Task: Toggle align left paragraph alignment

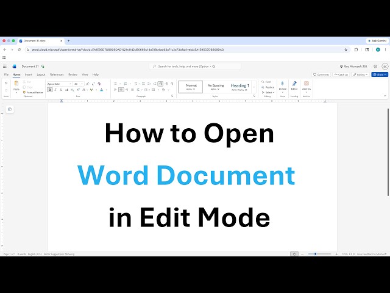Action: click(115, 90)
